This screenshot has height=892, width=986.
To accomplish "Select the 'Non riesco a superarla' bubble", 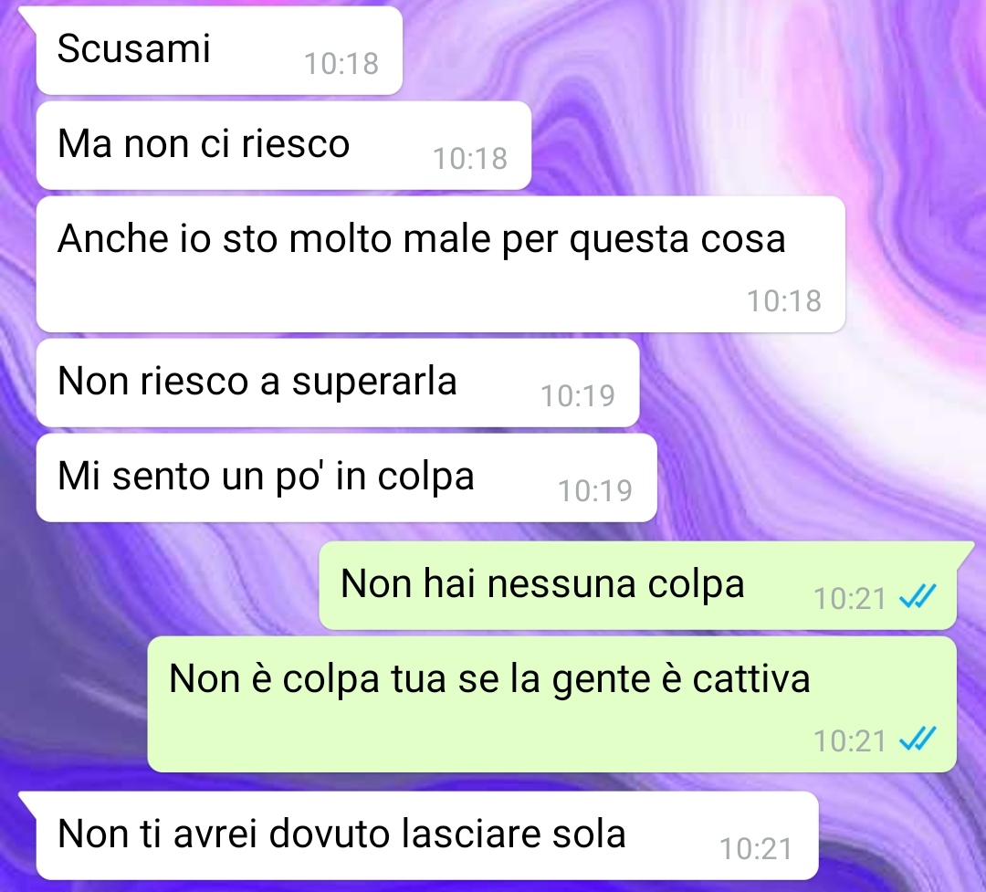I will click(338, 383).
